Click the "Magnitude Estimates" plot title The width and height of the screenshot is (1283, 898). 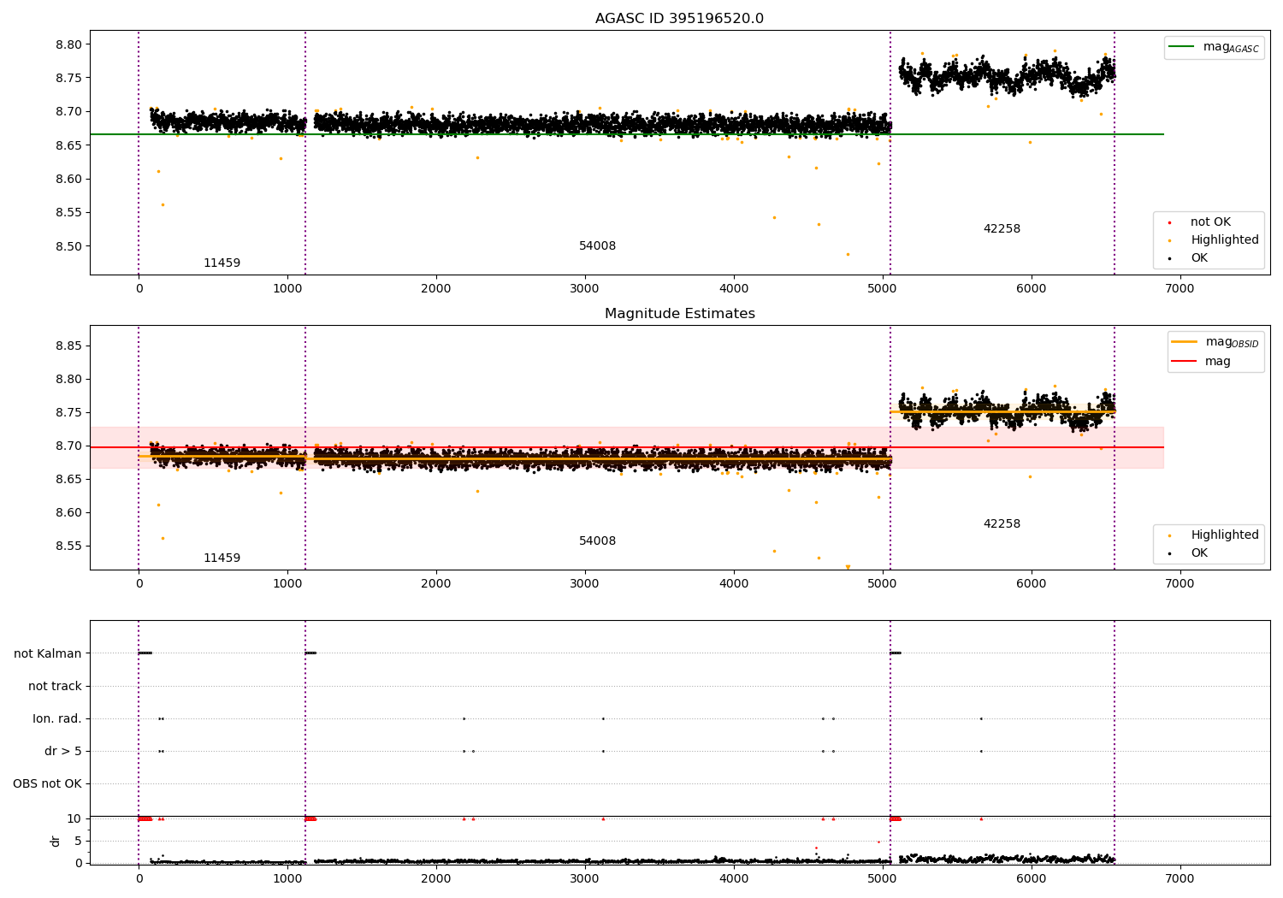tap(679, 314)
